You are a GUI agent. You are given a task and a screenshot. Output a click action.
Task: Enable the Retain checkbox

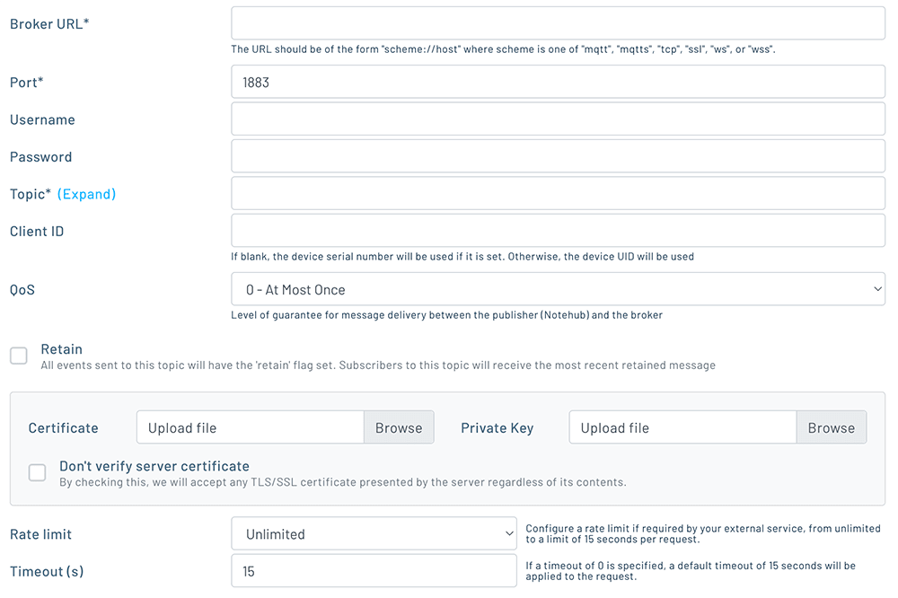pos(19,356)
